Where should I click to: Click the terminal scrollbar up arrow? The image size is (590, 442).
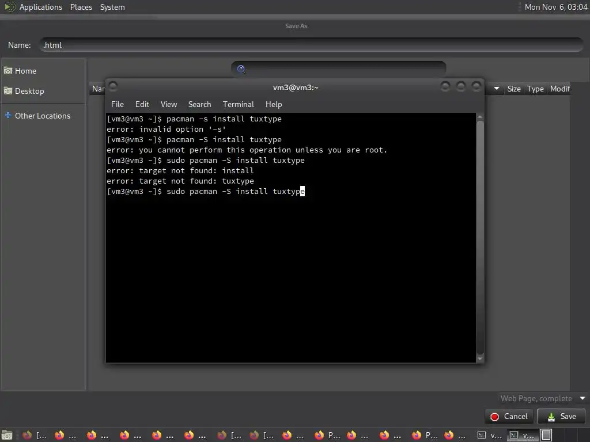(x=480, y=117)
